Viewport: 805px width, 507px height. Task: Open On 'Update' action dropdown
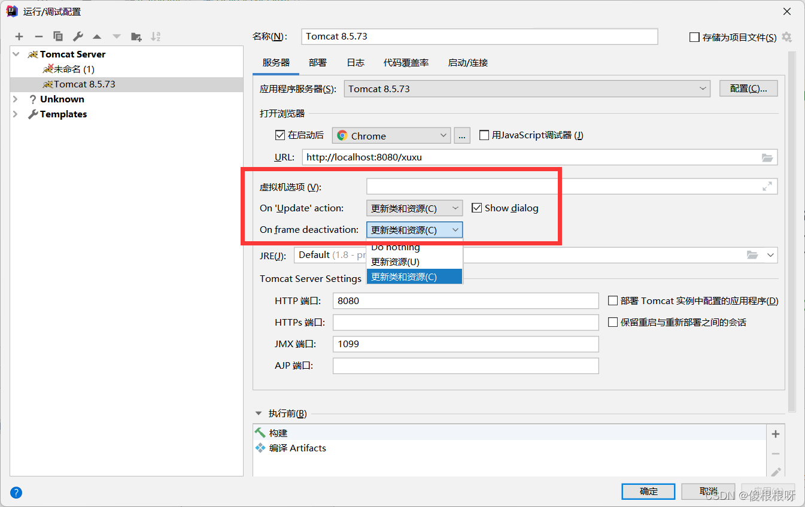[415, 208]
